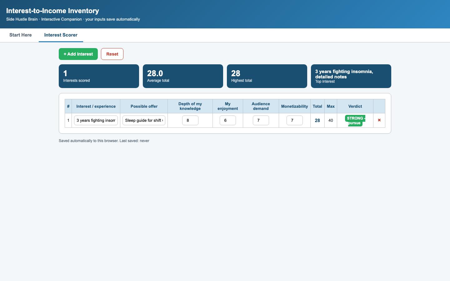Viewport: 450px width, 281px height.
Task: Focus the My enjoyment score input
Action: click(x=227, y=120)
